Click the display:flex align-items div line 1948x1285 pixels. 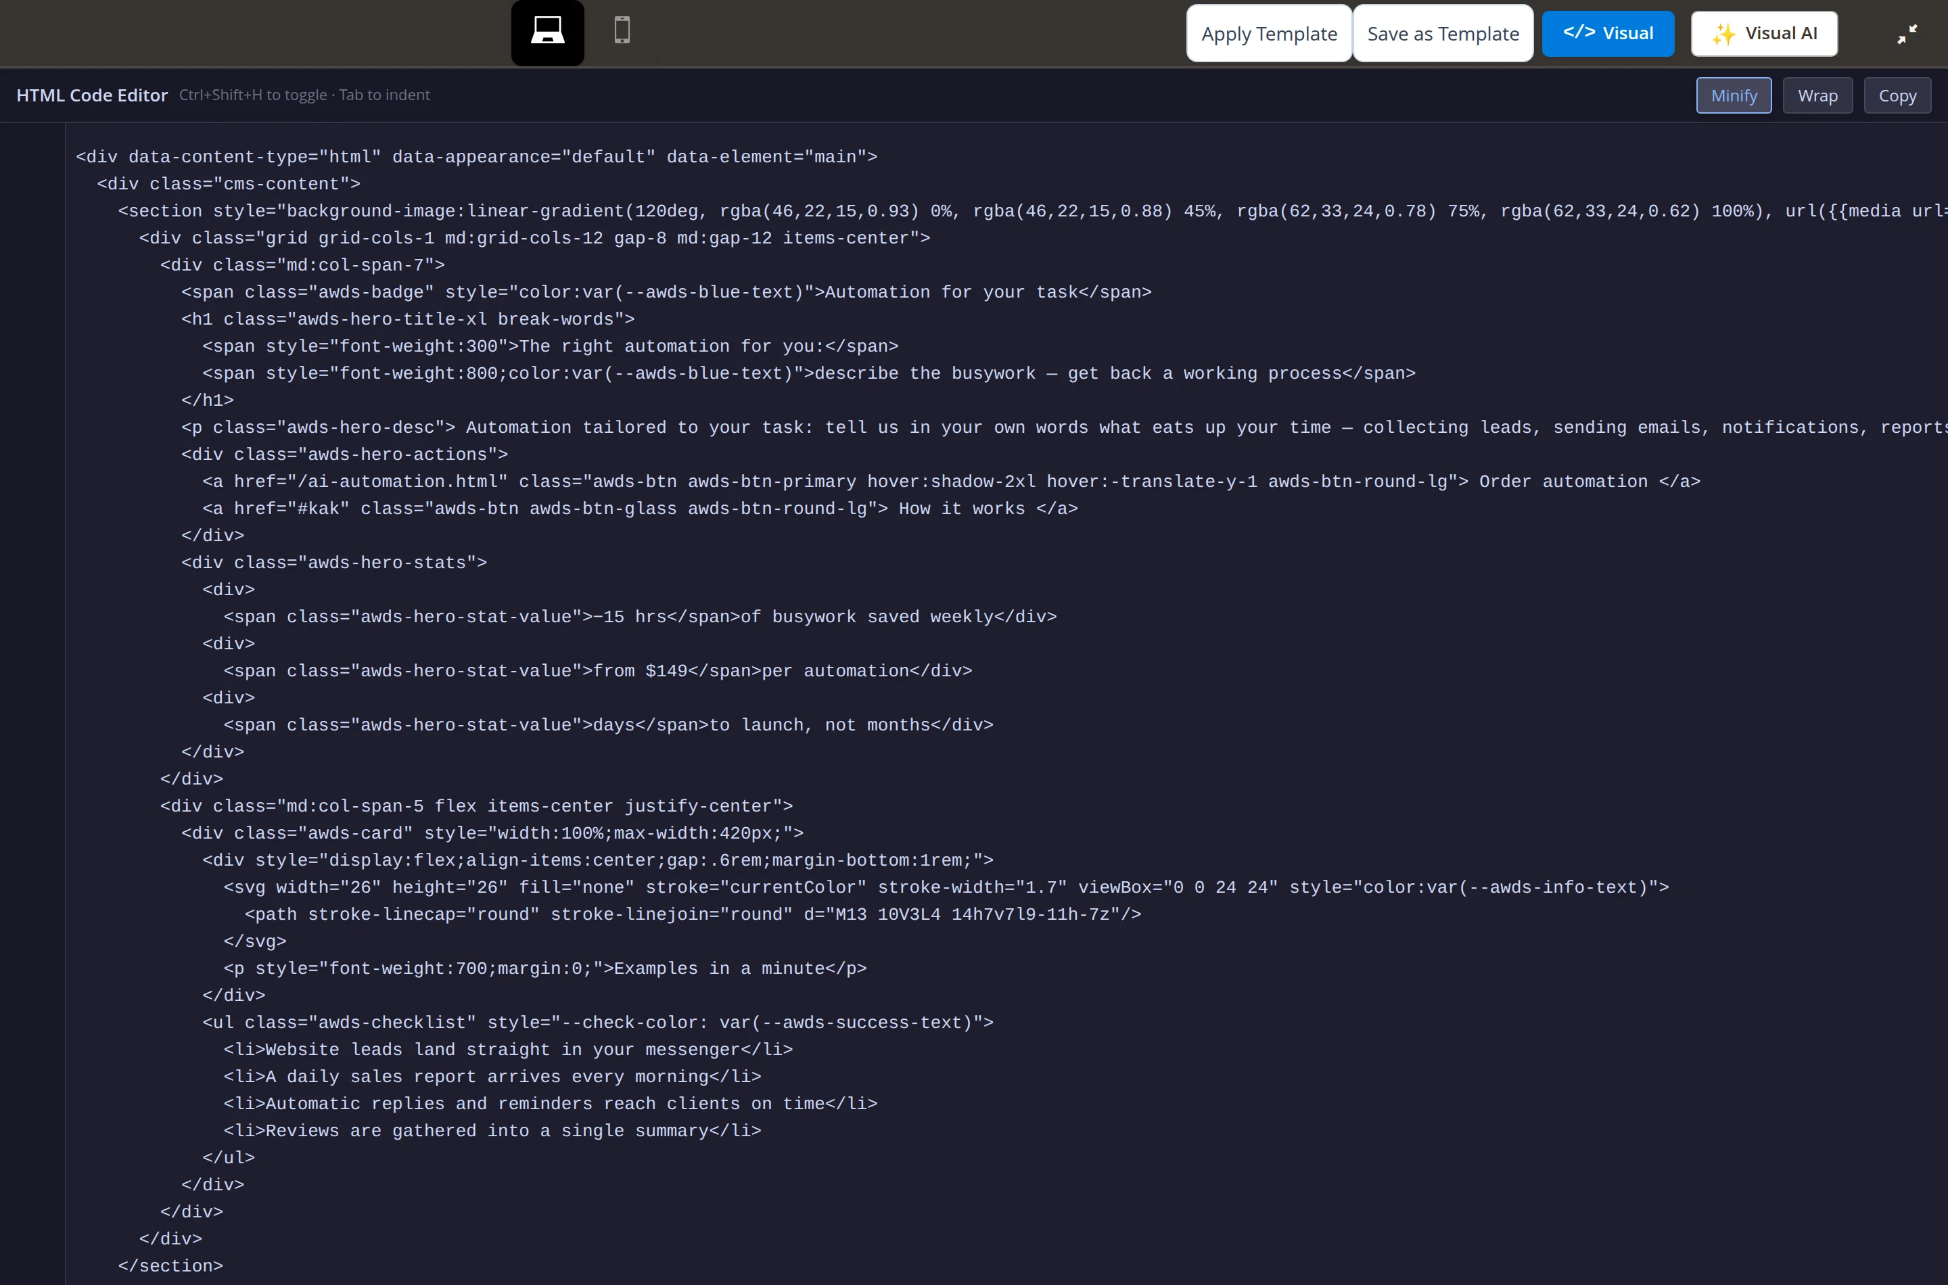(x=598, y=860)
